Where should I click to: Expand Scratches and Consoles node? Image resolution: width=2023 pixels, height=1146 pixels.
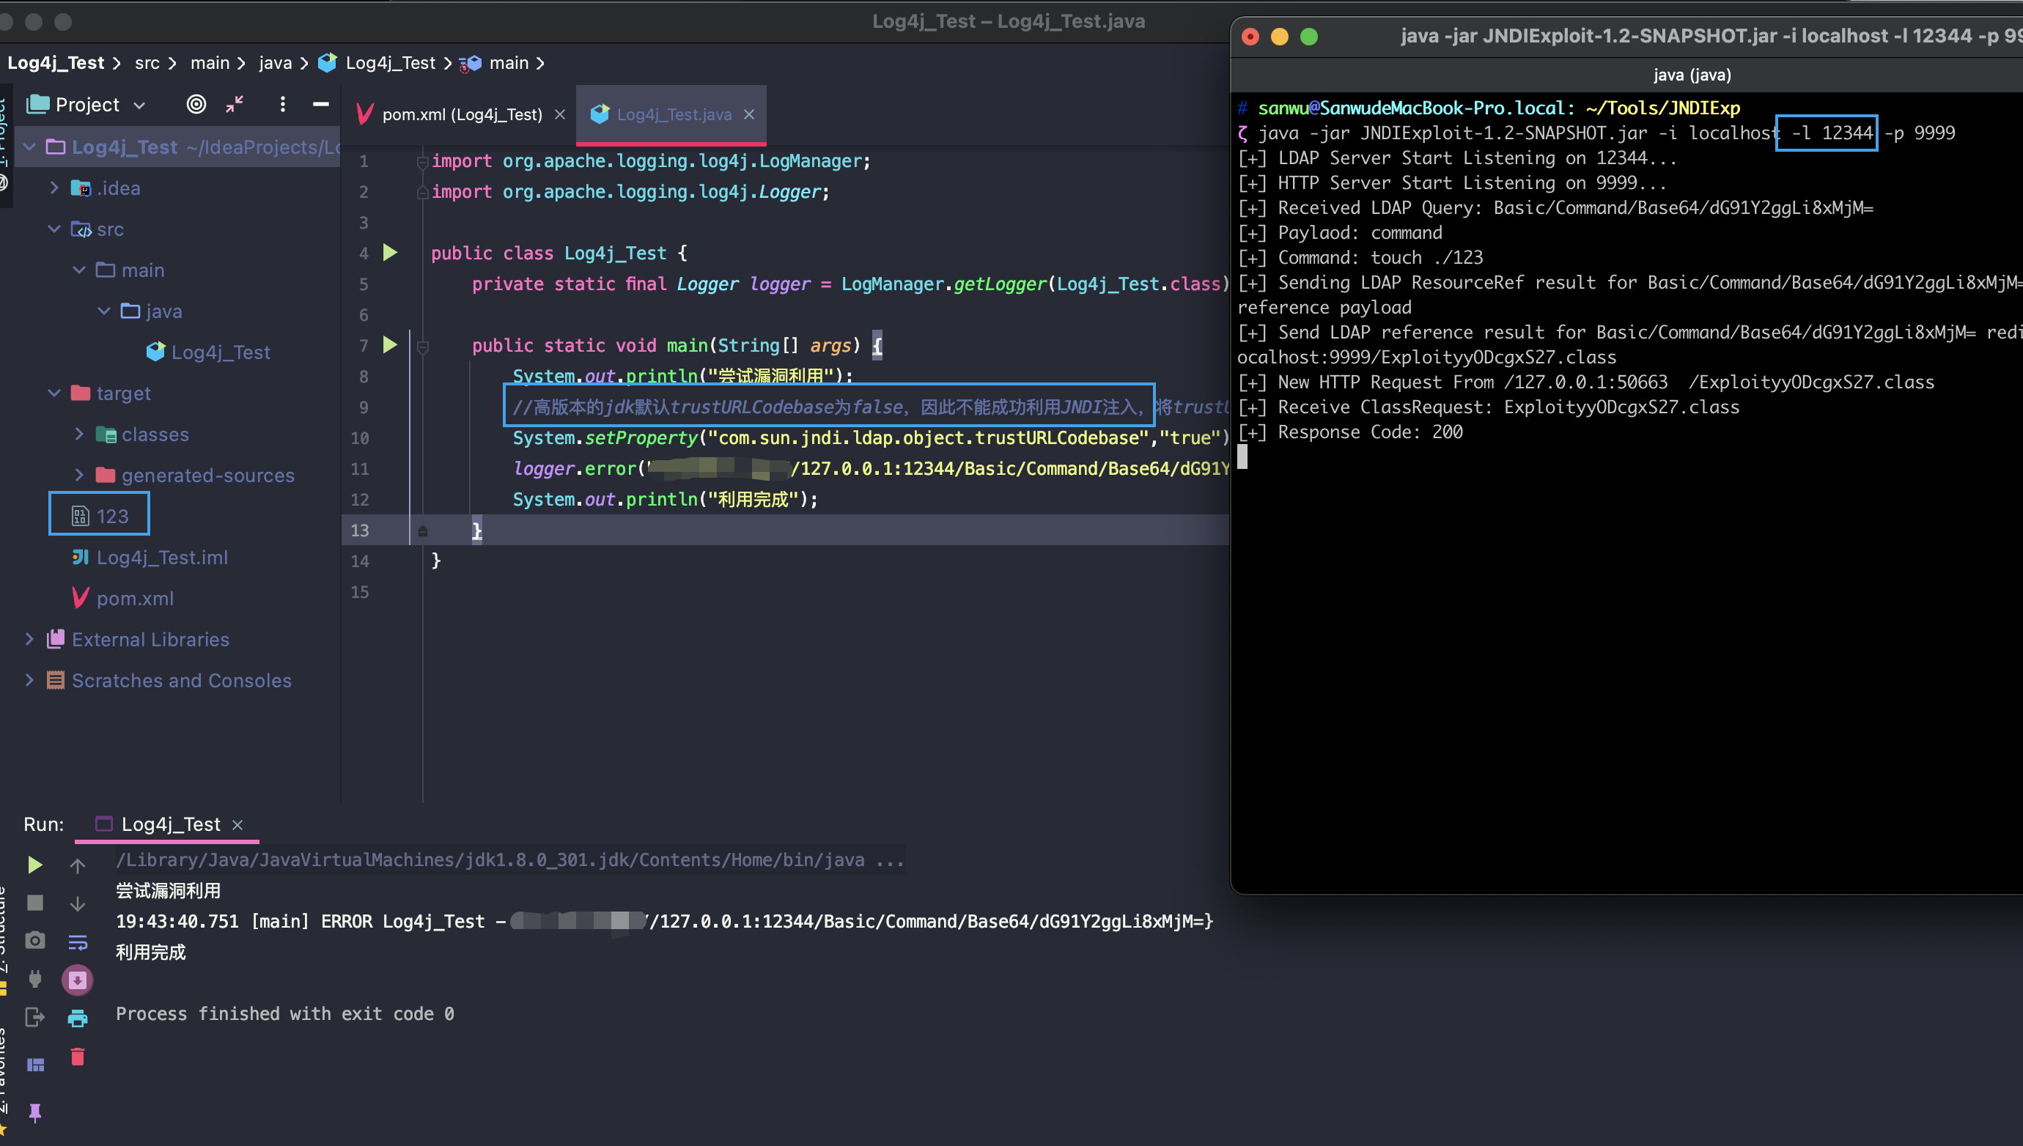[x=29, y=680]
